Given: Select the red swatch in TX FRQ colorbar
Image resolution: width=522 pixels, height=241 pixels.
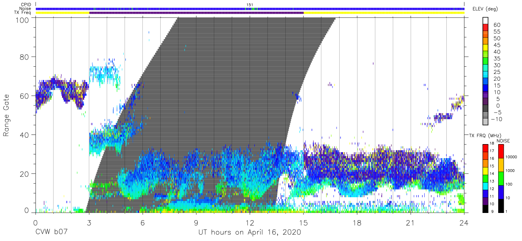Looking at the screenshot, I should pyautogui.click(x=485, y=147).
